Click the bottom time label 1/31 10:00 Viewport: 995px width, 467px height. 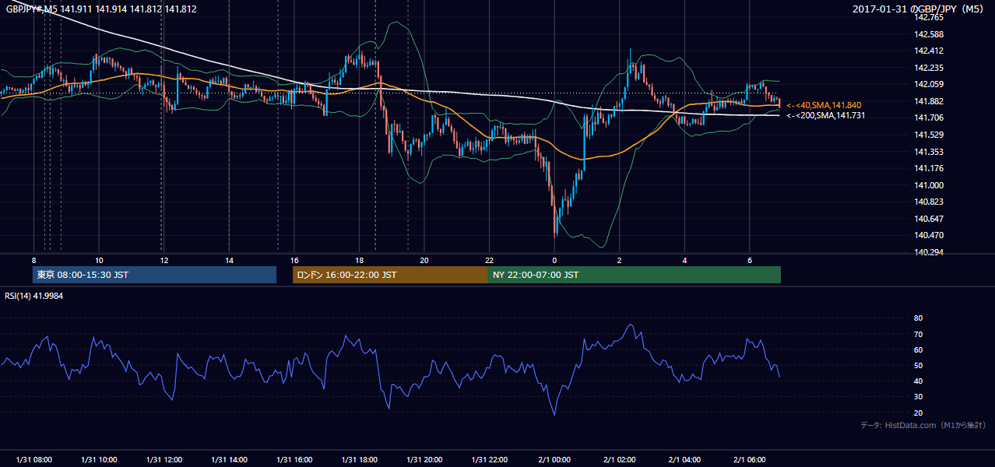click(99, 460)
